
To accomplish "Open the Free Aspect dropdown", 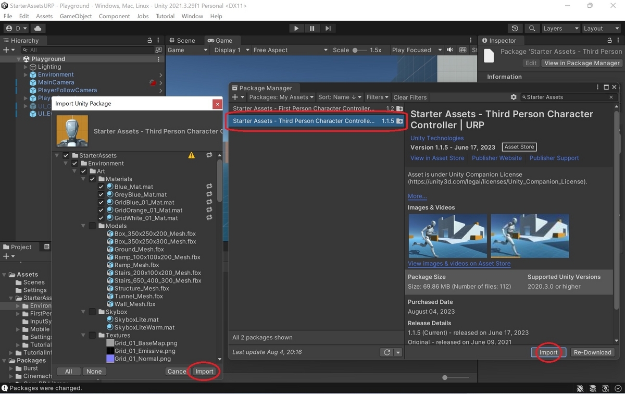I will (x=290, y=50).
